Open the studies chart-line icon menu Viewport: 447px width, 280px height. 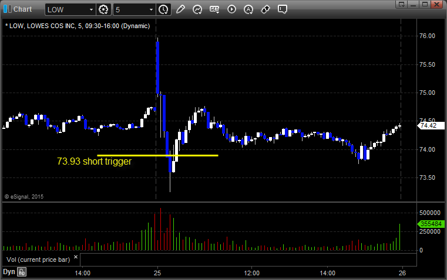pos(197,9)
